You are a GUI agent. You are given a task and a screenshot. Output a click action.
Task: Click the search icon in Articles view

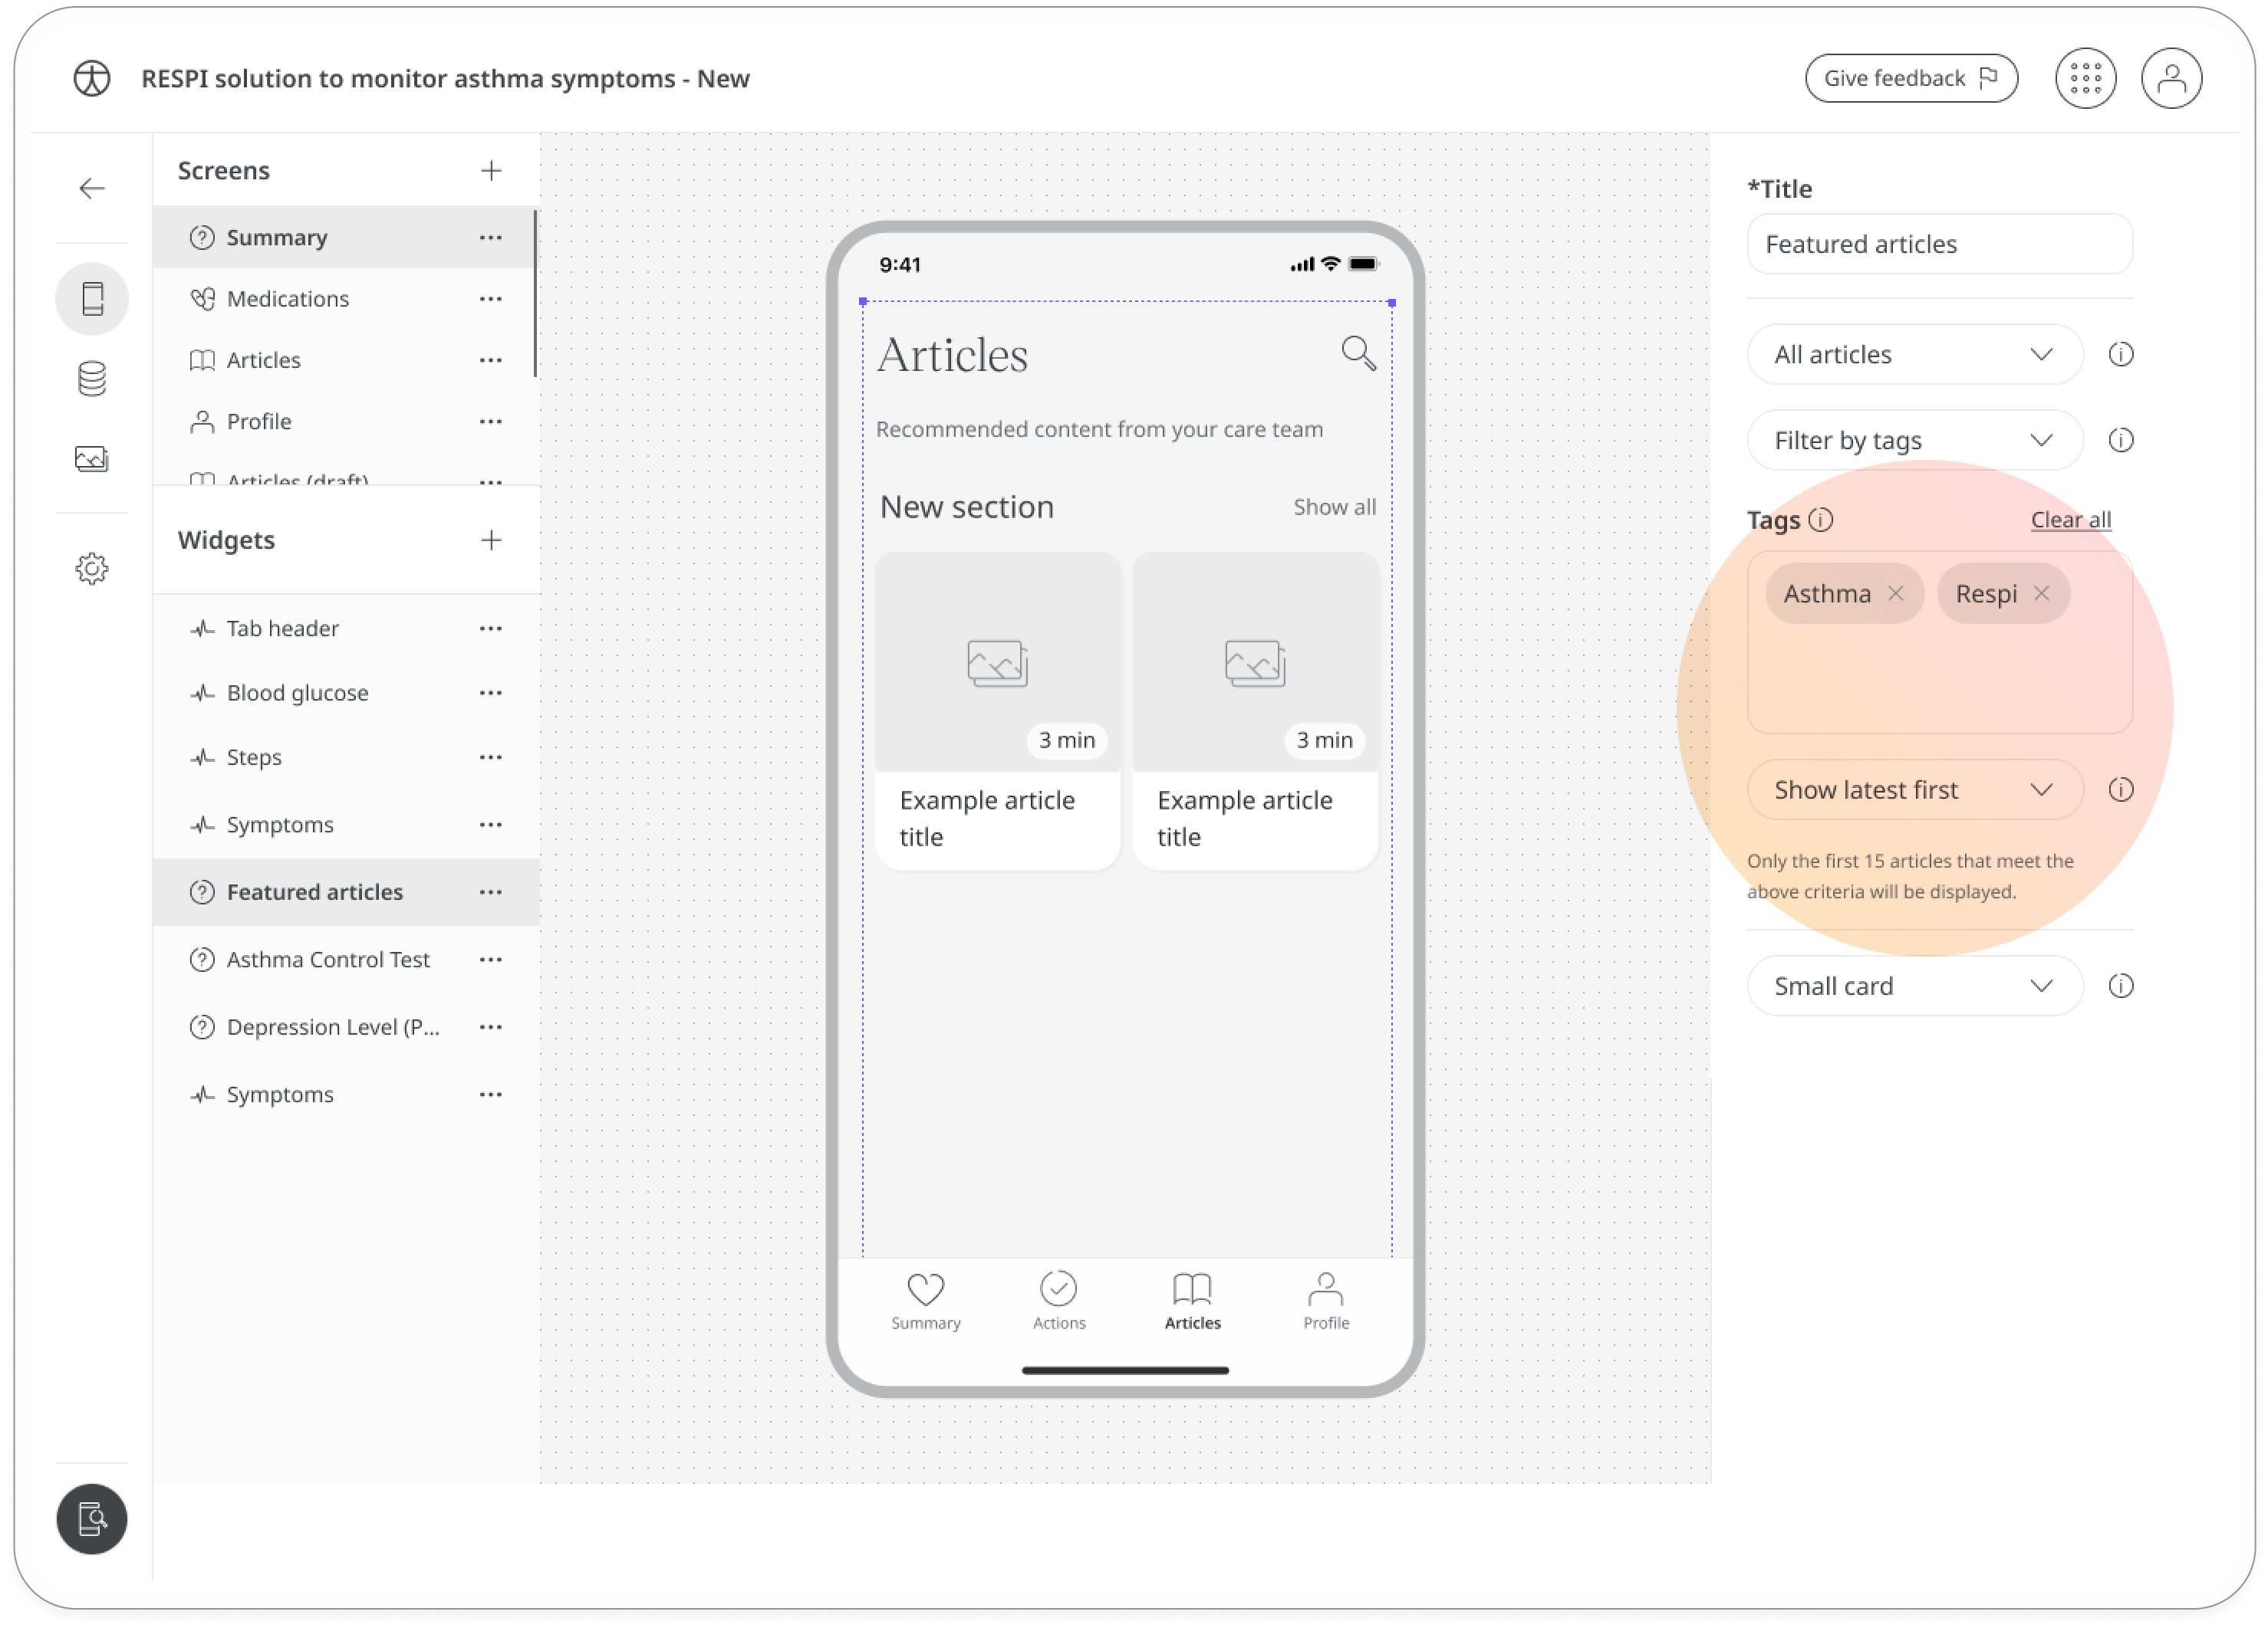1358,354
